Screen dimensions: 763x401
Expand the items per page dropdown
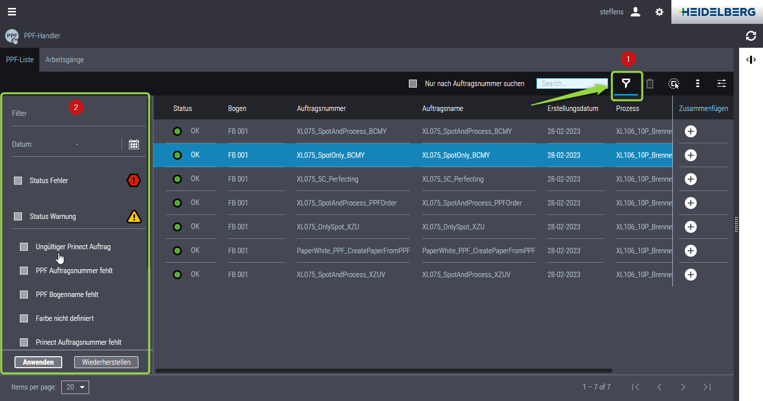tap(75, 387)
